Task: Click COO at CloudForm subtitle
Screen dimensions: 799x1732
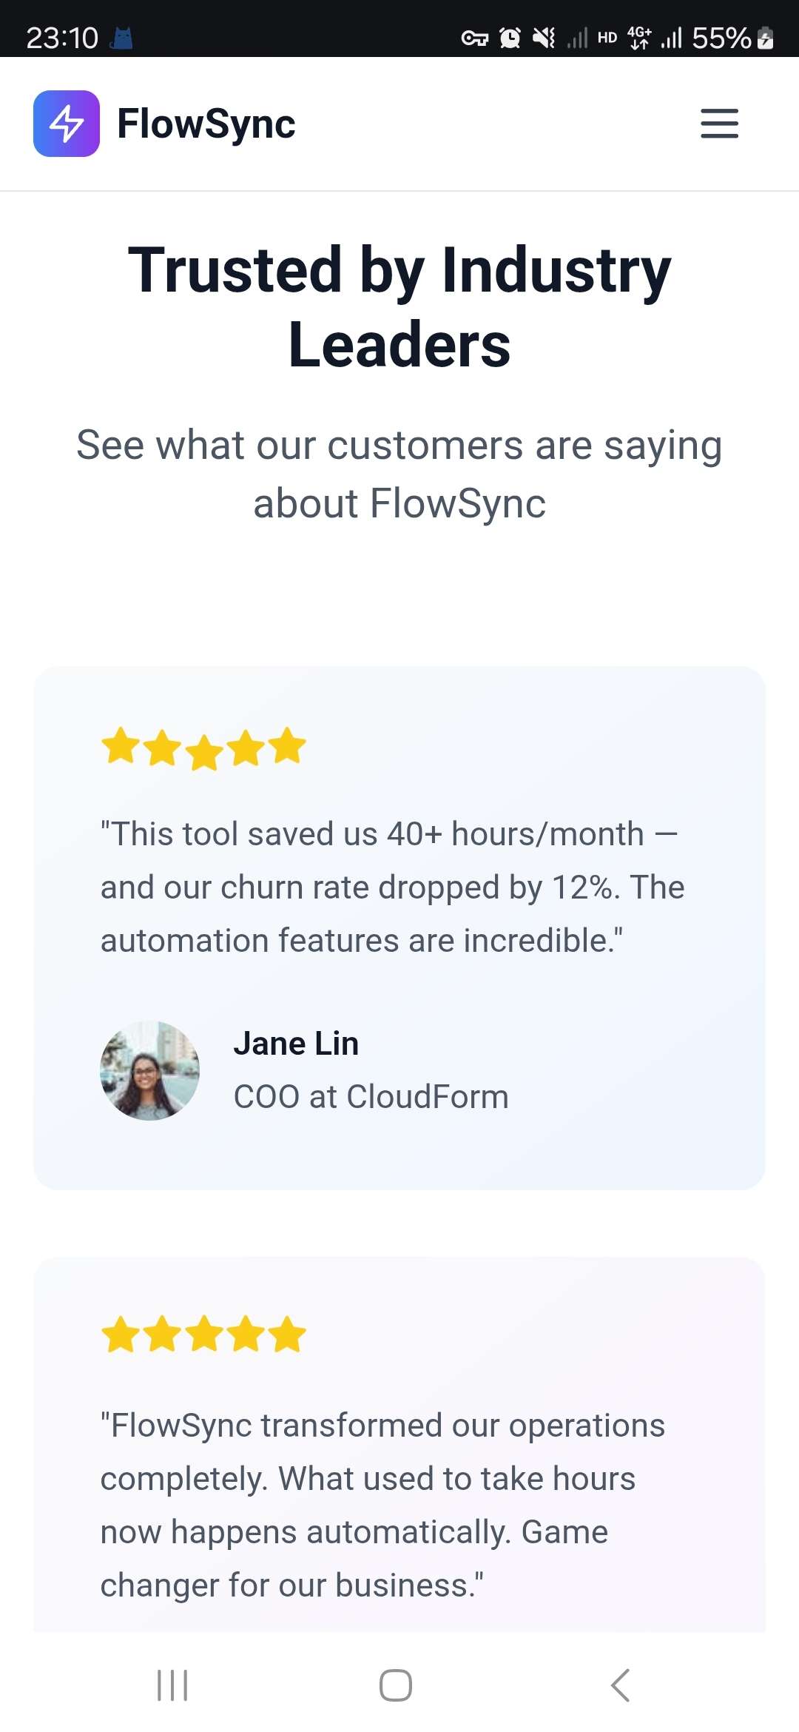Action: (x=371, y=1097)
